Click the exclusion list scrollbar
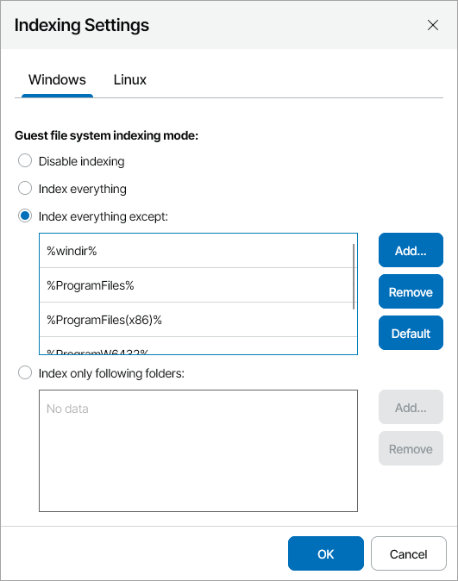The height and width of the screenshot is (581, 458). [354, 277]
